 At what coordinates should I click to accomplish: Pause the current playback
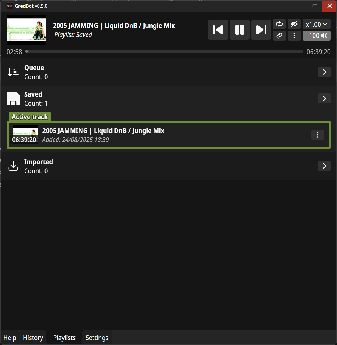point(240,30)
